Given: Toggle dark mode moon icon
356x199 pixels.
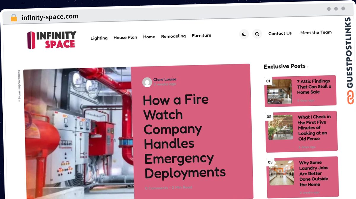Looking at the screenshot, I should click(x=244, y=34).
